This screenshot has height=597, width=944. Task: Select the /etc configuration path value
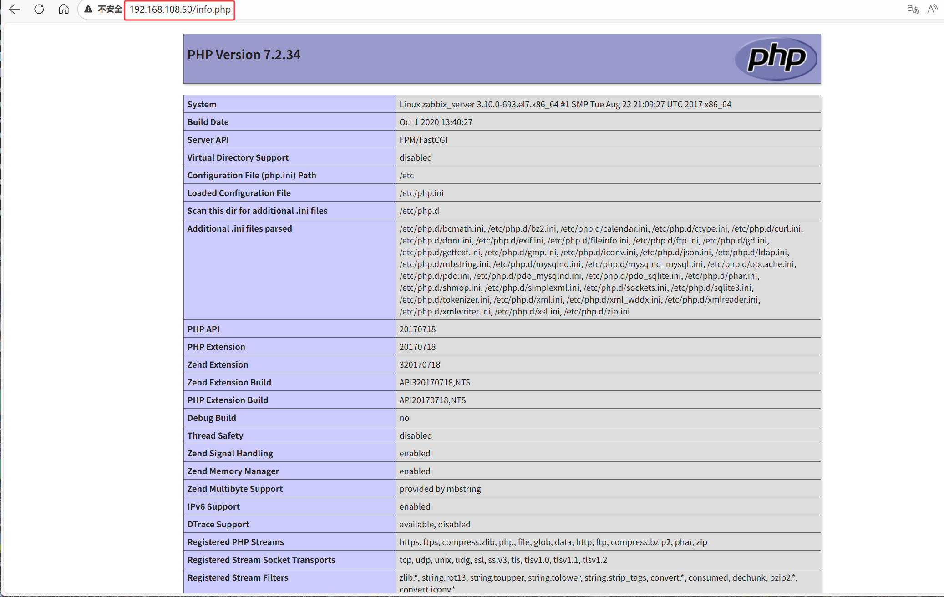(406, 175)
